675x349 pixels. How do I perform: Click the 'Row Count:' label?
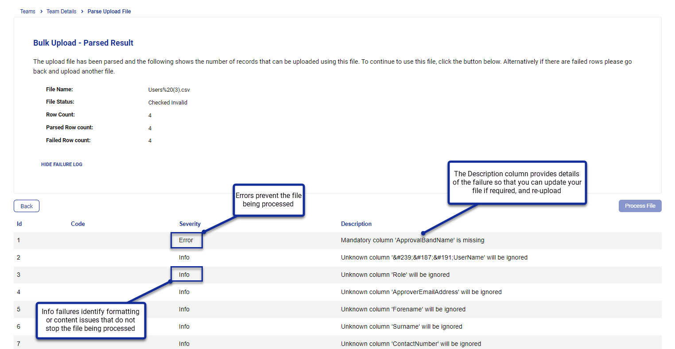pos(60,114)
